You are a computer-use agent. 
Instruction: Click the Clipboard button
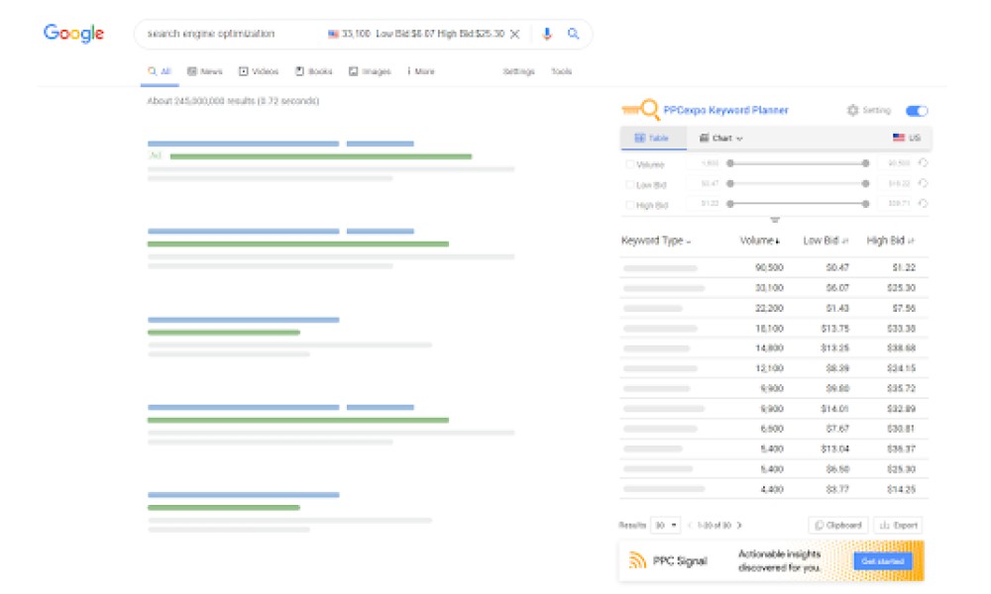(838, 525)
